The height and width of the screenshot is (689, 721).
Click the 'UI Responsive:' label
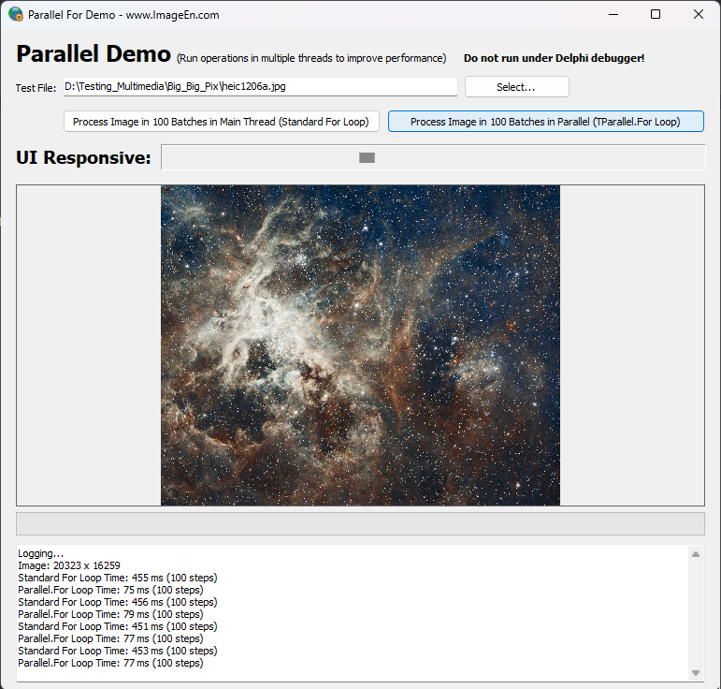coord(83,157)
